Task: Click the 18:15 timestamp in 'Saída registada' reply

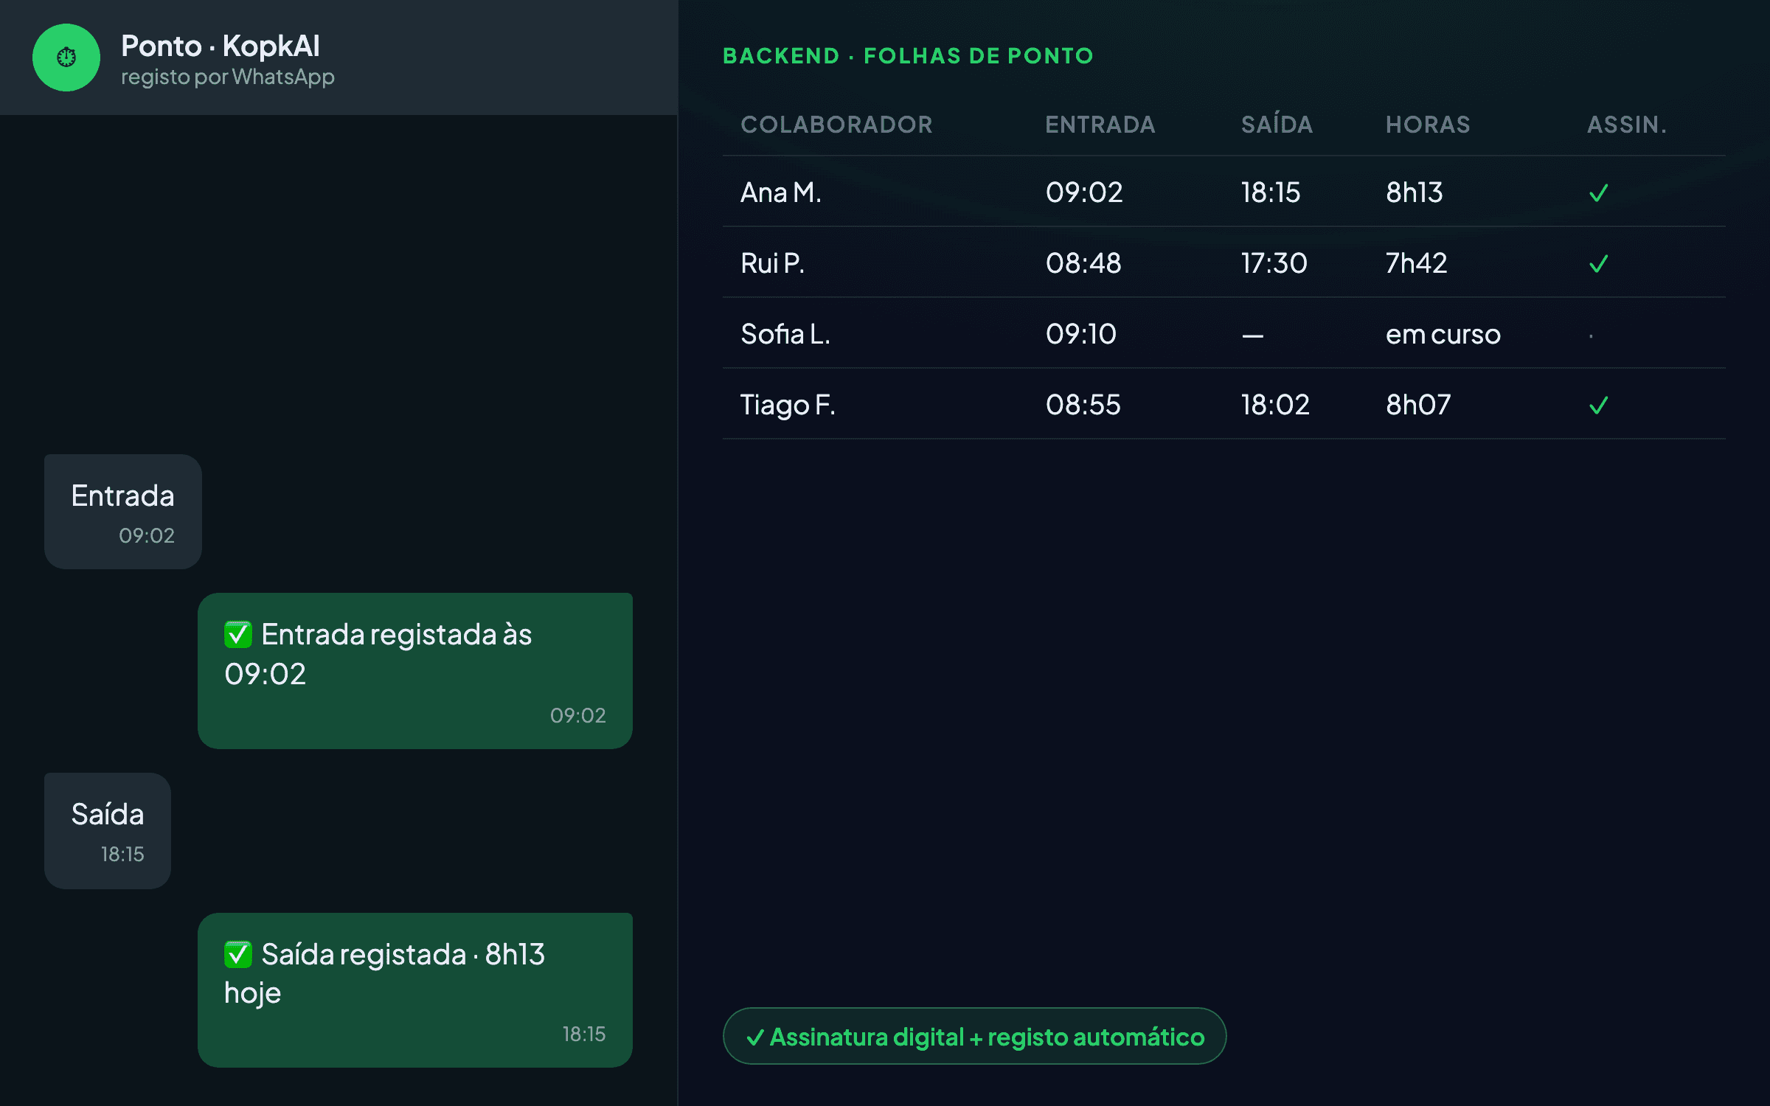Action: click(x=584, y=1034)
